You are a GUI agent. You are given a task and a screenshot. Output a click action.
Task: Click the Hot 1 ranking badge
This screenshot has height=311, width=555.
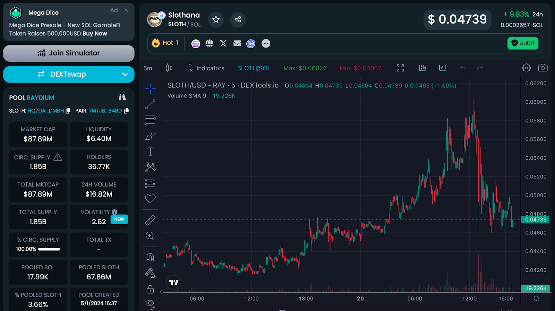165,43
